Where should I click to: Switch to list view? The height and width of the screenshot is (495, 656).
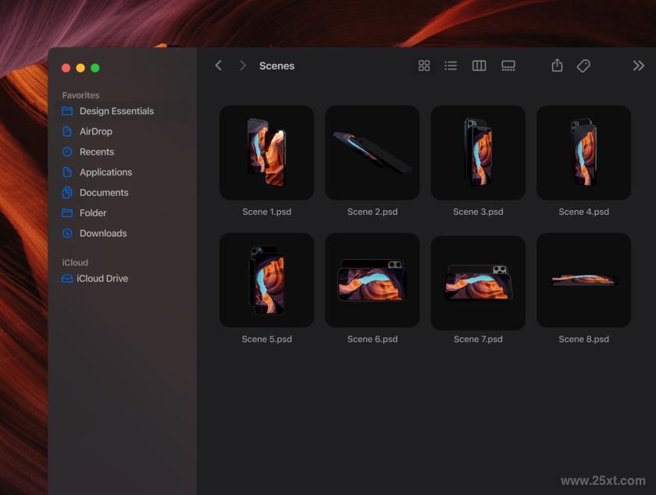(451, 66)
